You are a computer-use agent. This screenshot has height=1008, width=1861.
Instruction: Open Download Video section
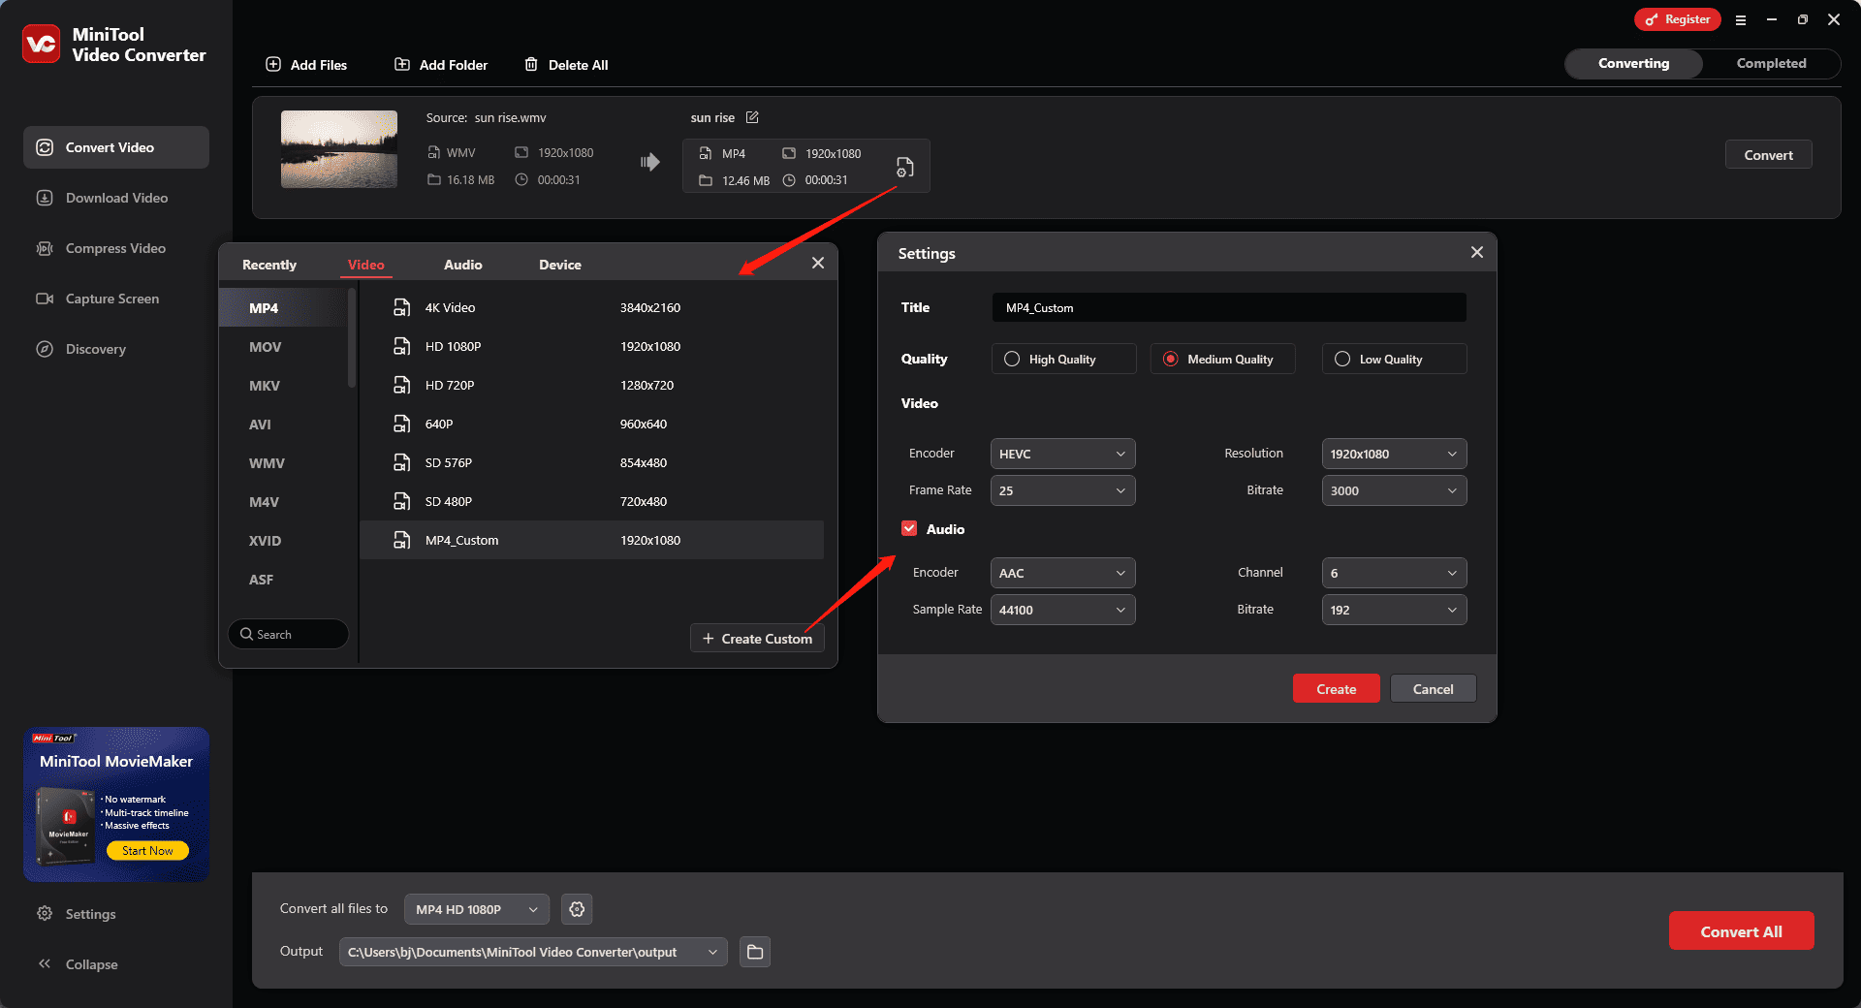[x=116, y=198]
